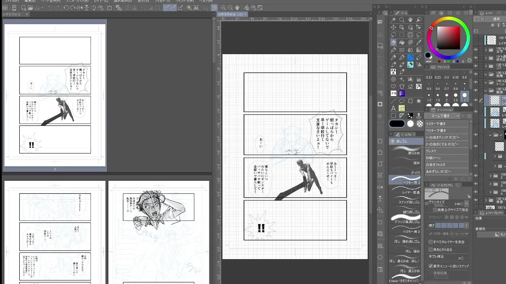Enable すべてのレイヤーを消去 checkbox
Image resolution: width=506 pixels, height=284 pixels.
(x=431, y=242)
